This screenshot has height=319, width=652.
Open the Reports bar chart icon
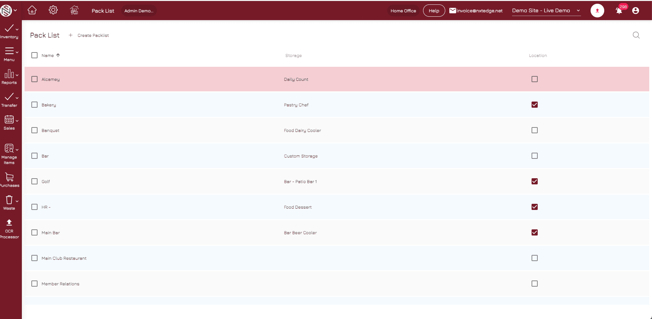tap(9, 74)
